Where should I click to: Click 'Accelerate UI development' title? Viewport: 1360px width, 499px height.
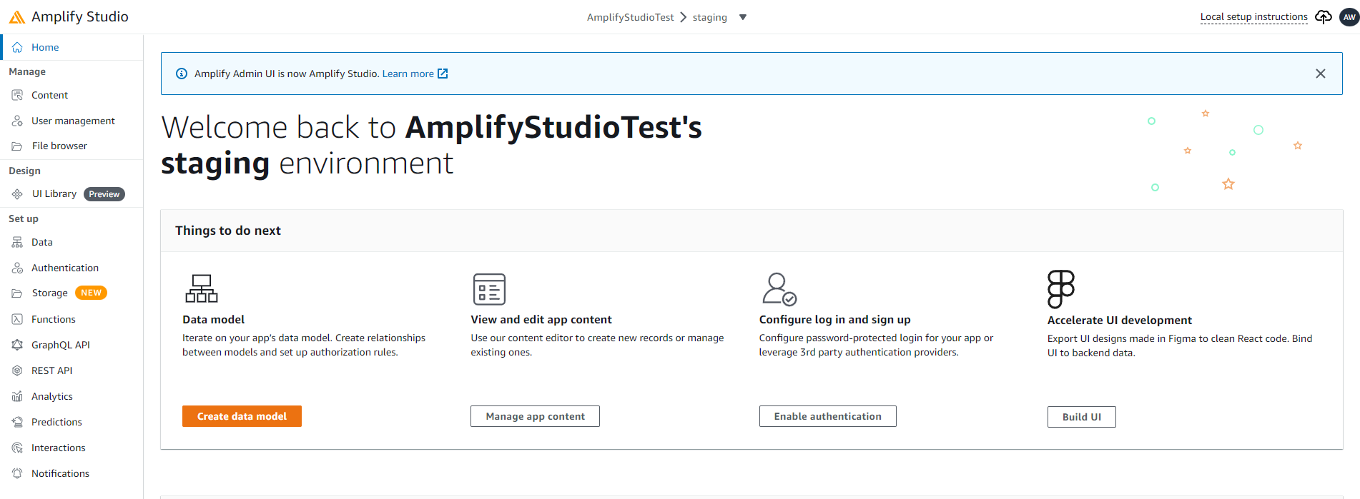click(x=1119, y=321)
